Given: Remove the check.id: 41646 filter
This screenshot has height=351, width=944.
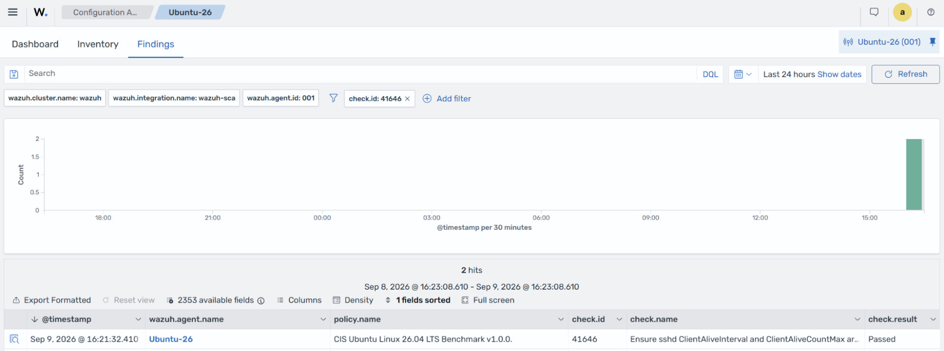Looking at the screenshot, I should (408, 99).
